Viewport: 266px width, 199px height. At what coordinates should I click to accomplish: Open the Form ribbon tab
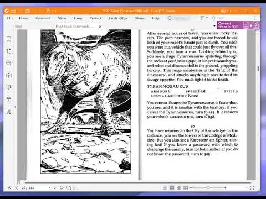click(78, 18)
